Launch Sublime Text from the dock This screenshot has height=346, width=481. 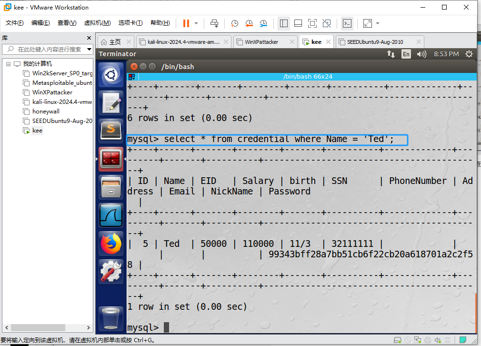point(111,131)
